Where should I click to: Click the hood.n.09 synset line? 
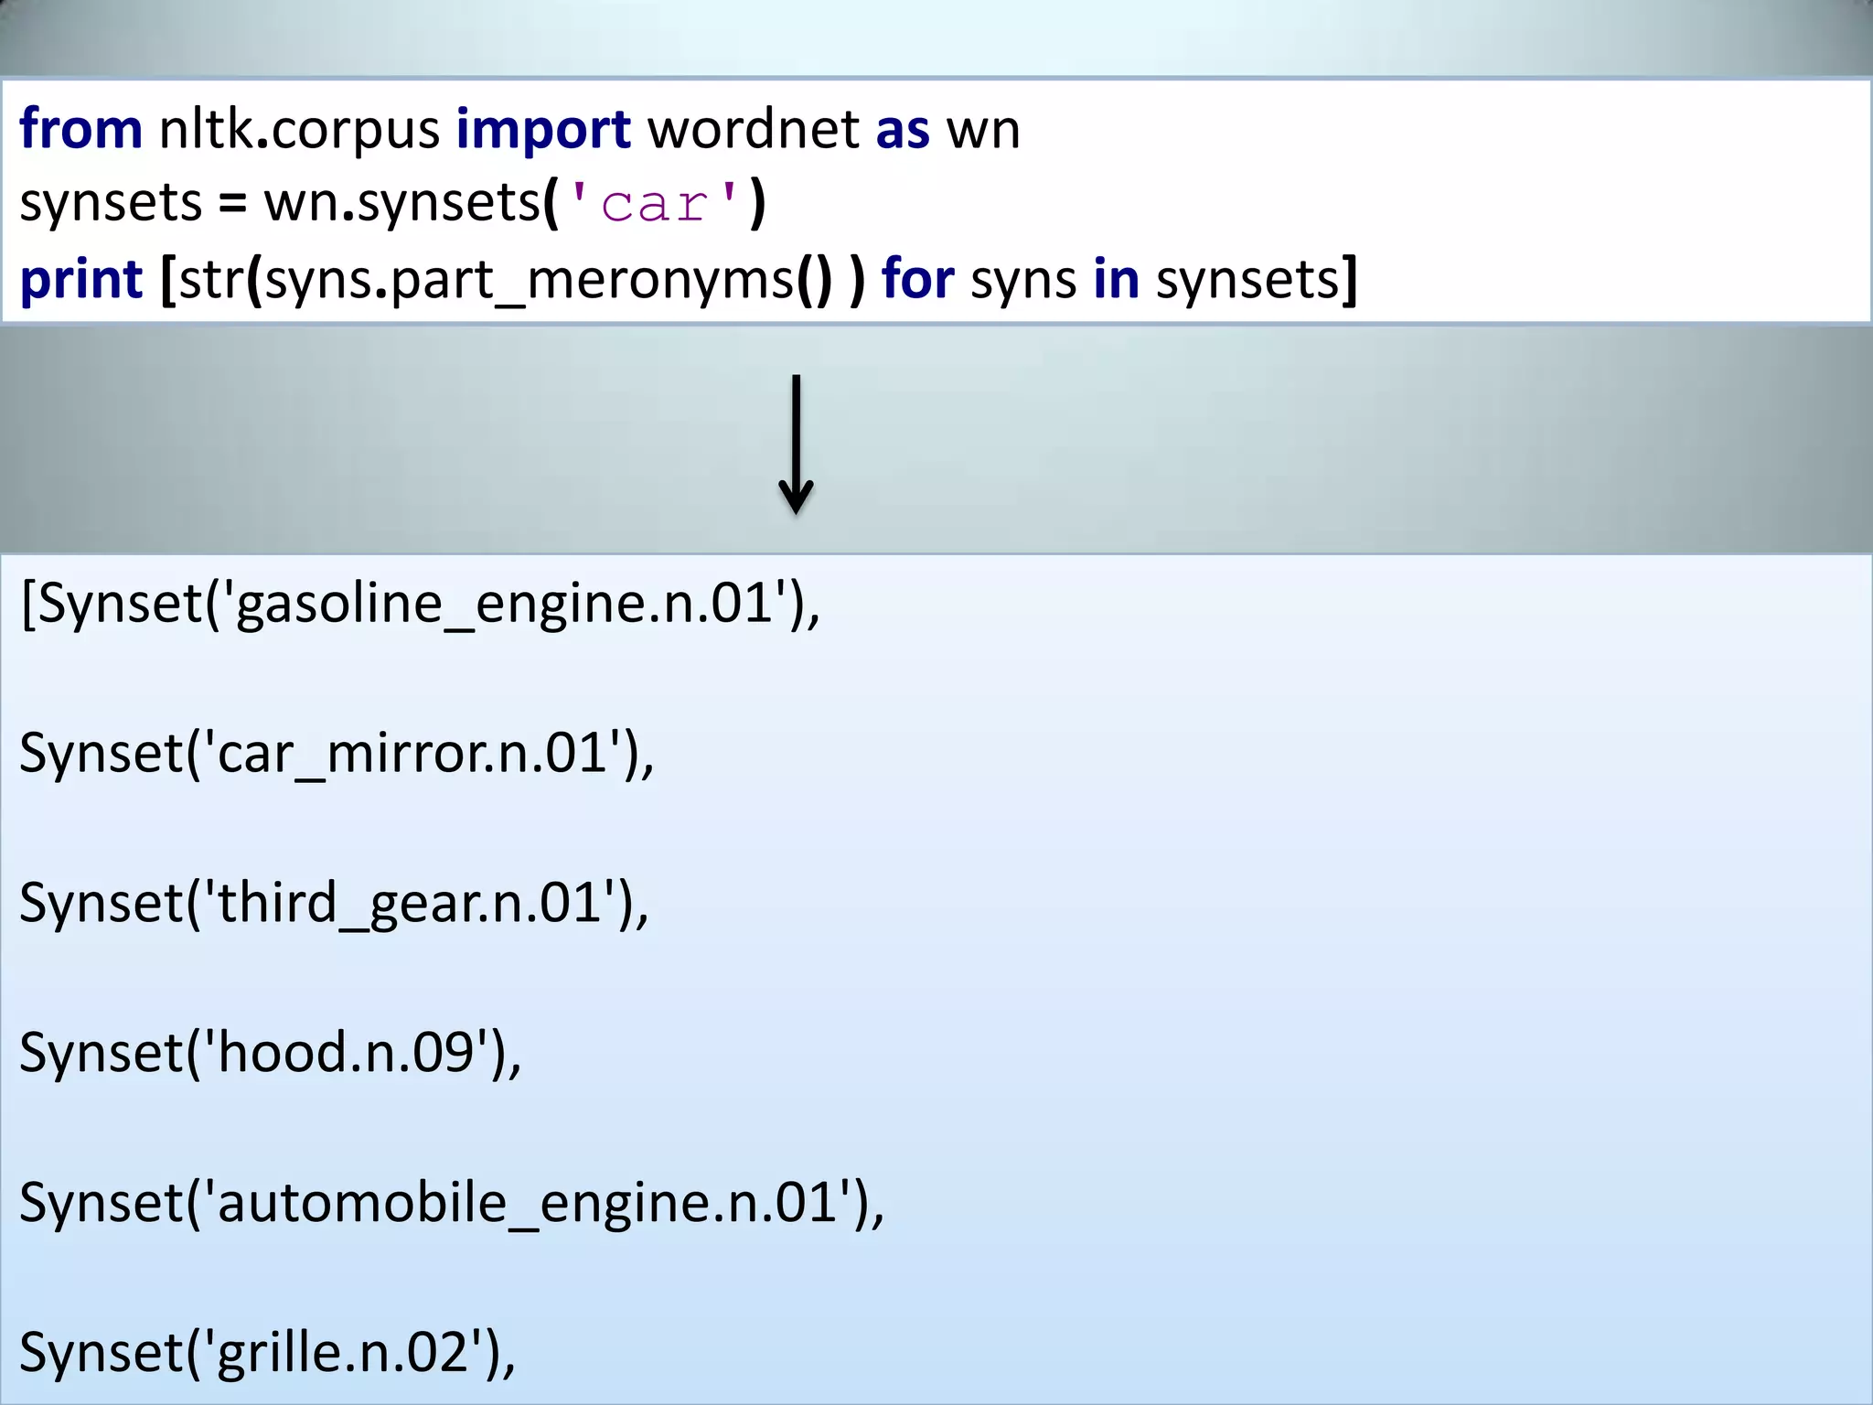point(270,1053)
